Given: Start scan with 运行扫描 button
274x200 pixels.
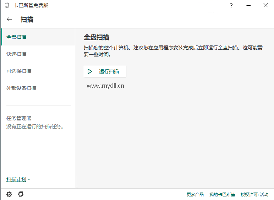Looking at the screenshot, I should 105,71.
